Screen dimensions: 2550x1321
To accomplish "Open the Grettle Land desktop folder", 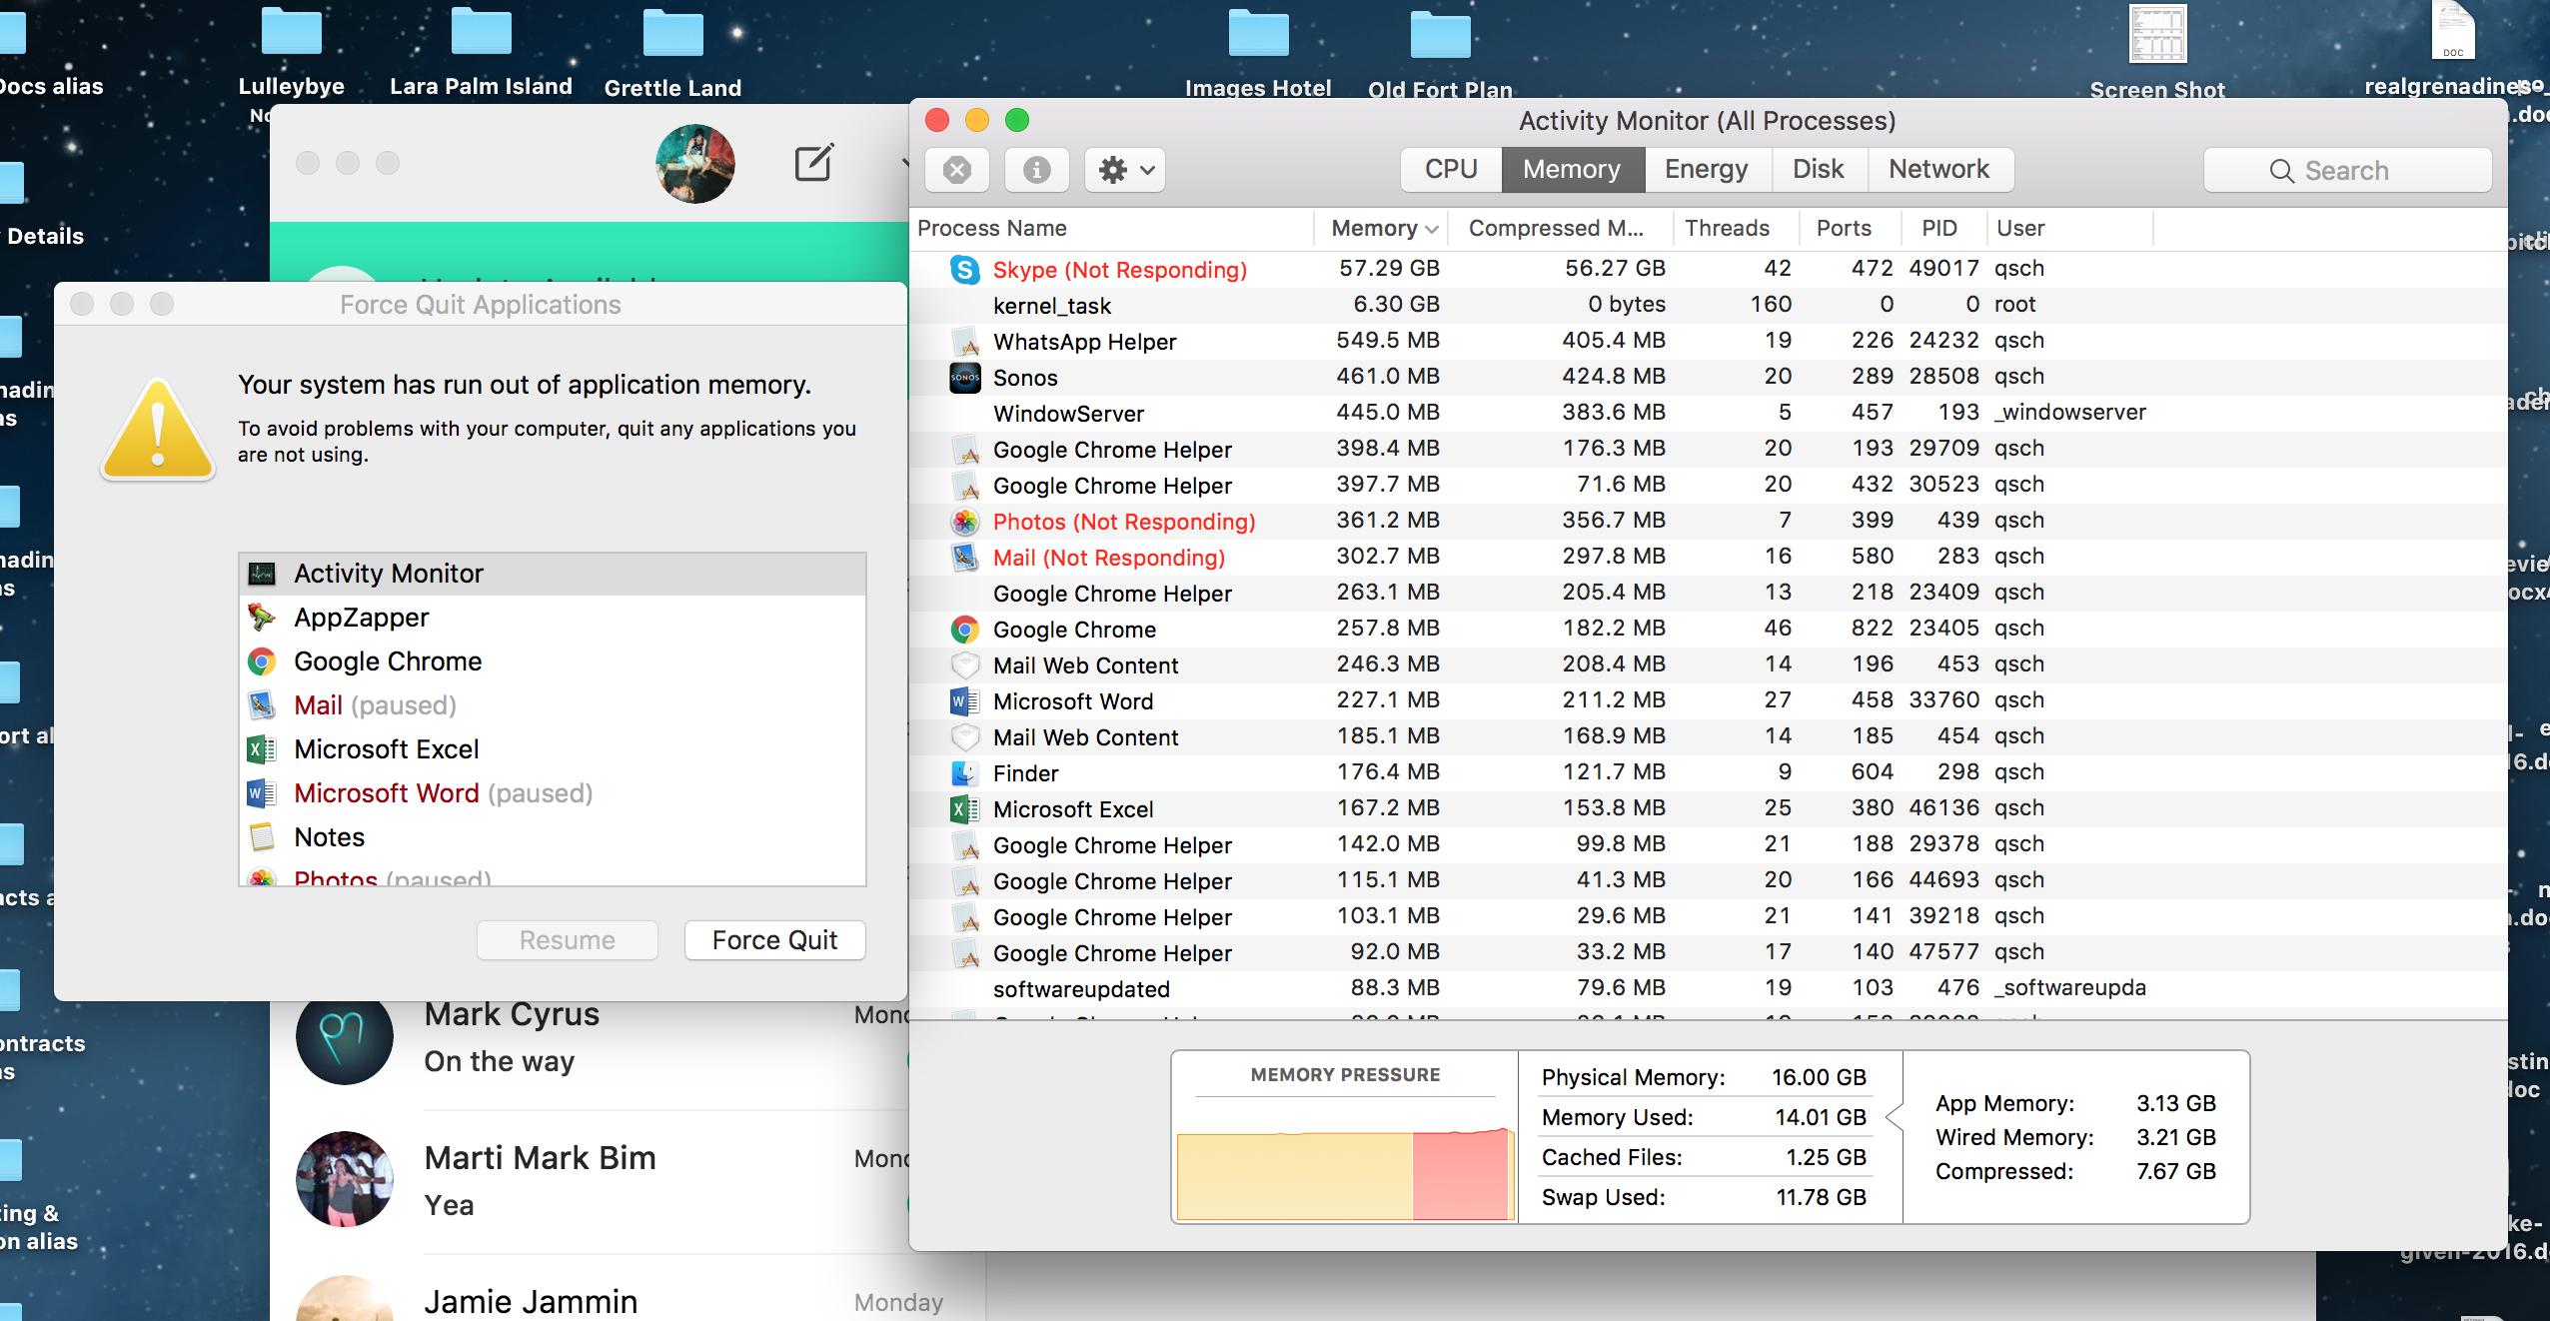I will tap(672, 32).
